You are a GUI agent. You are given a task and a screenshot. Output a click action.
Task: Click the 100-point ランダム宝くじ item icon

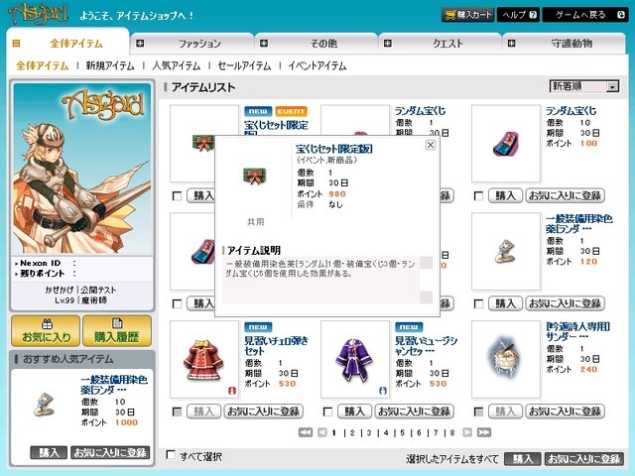pyautogui.click(x=506, y=144)
